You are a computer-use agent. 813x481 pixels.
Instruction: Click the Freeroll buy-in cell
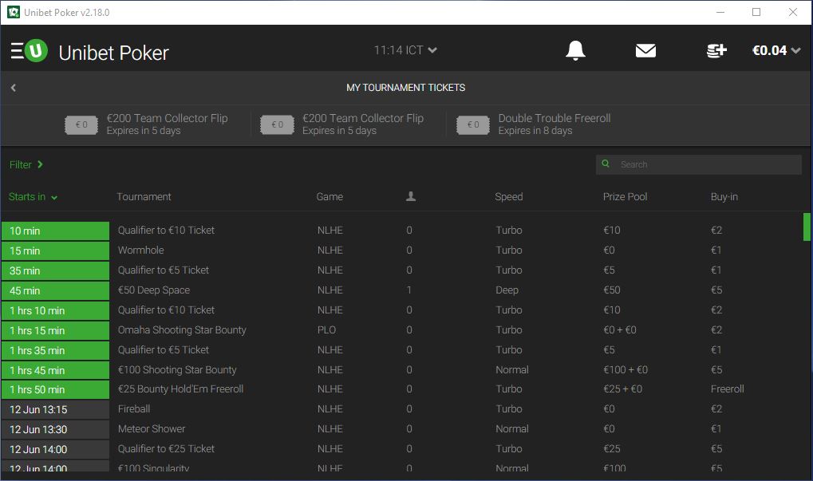[727, 389]
